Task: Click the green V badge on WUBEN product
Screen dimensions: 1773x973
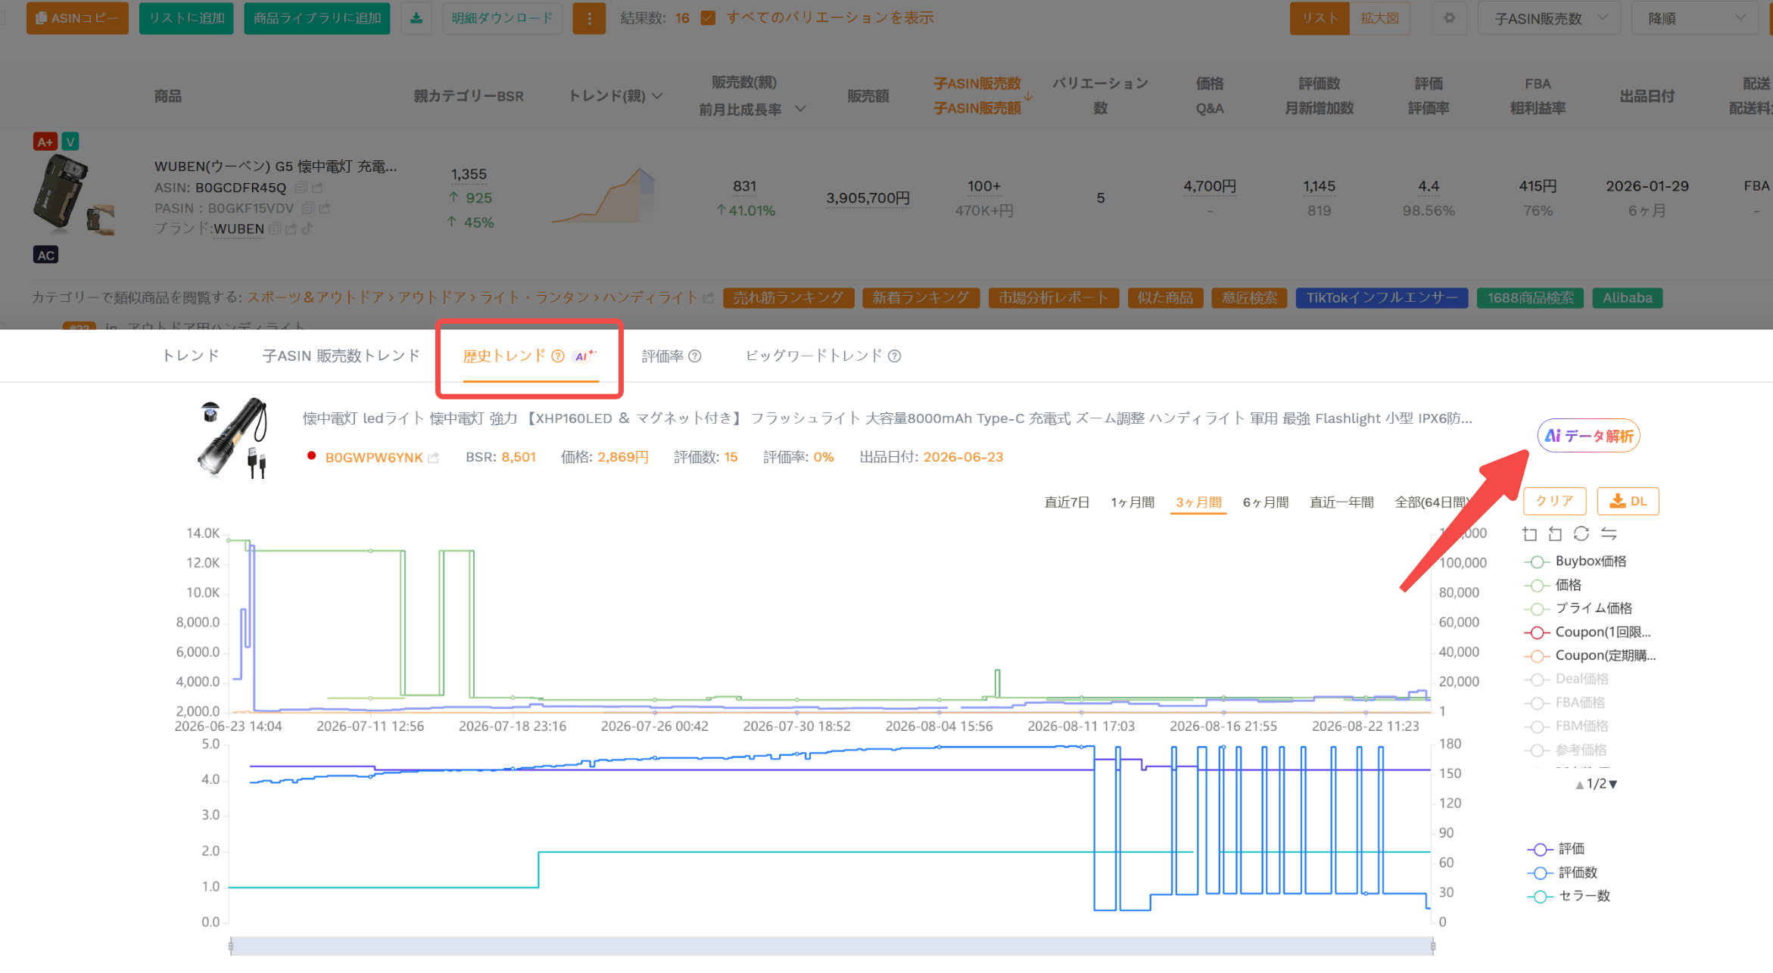Action: click(70, 141)
